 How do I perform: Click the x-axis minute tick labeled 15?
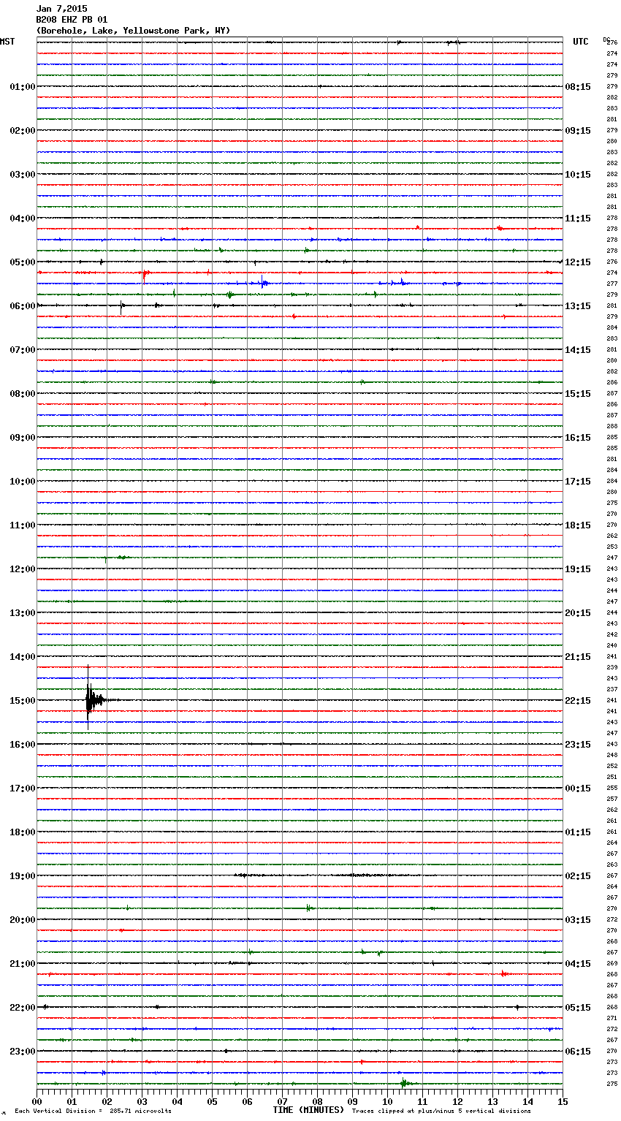coord(562,1102)
